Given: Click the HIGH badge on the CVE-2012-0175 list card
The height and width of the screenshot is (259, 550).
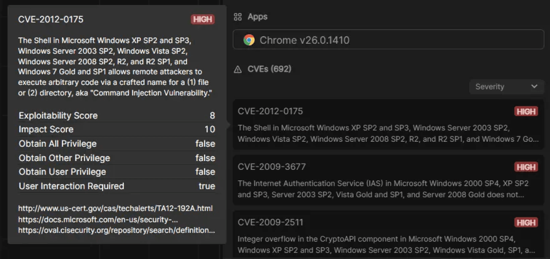Looking at the screenshot, I should click(x=526, y=111).
